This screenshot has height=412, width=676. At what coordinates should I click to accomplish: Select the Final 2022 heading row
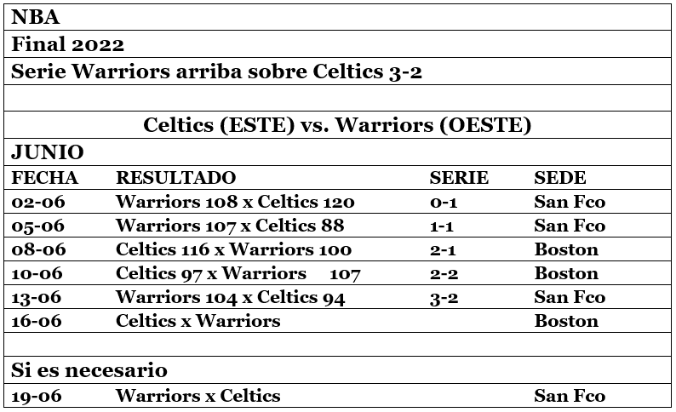pyautogui.click(x=67, y=44)
